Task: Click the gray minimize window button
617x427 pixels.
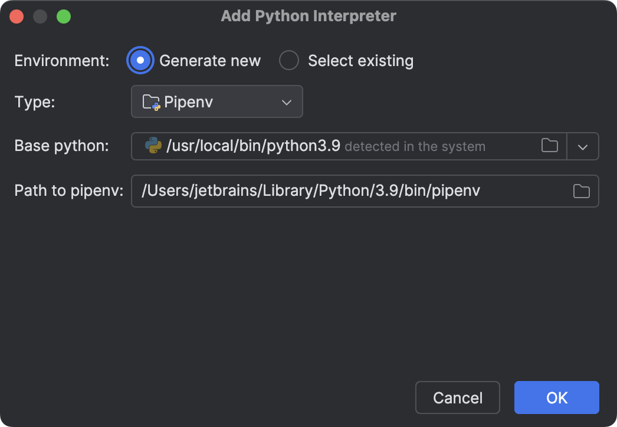Action: tap(40, 17)
